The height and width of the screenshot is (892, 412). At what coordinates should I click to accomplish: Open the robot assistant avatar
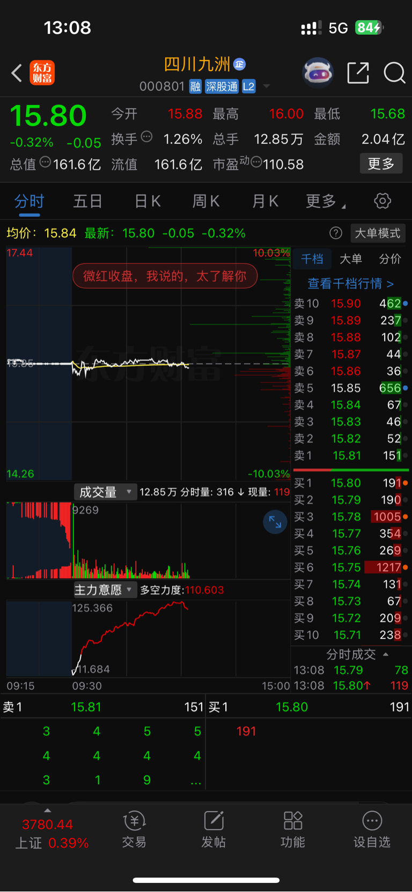click(318, 72)
